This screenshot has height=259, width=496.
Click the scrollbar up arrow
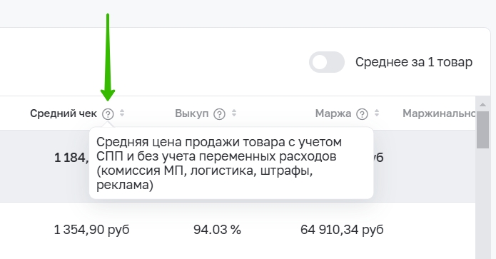(x=482, y=104)
